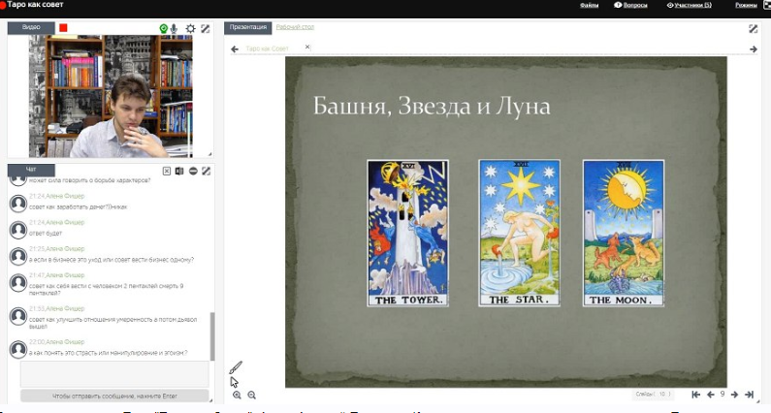Toggle the green webcam indicator
The width and height of the screenshot is (771, 413).
click(163, 28)
